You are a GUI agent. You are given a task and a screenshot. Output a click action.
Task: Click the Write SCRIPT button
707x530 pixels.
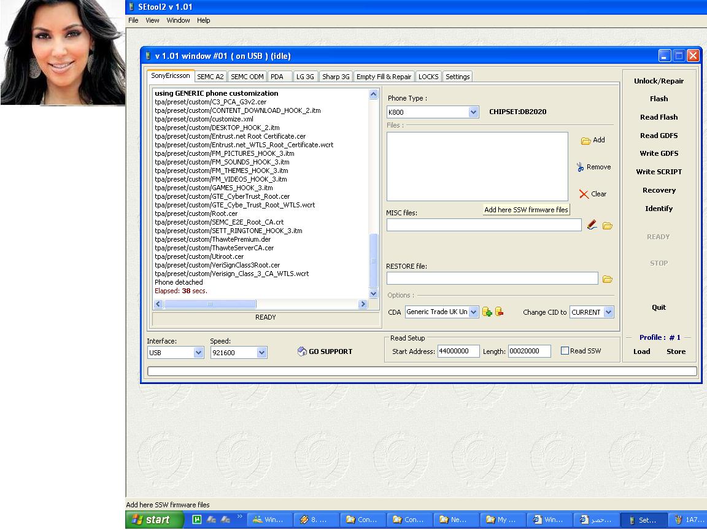coord(659,172)
